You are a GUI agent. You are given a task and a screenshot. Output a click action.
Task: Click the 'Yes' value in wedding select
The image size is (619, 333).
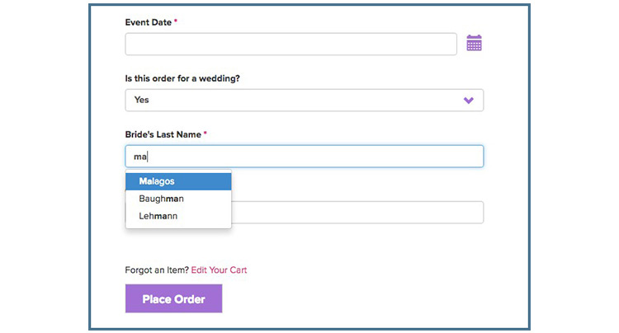[x=141, y=100]
